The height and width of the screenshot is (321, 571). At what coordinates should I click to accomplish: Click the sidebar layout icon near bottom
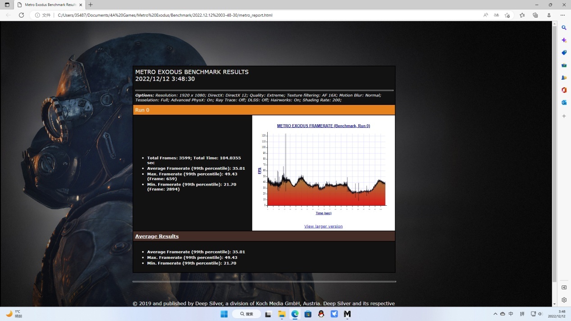click(564, 288)
